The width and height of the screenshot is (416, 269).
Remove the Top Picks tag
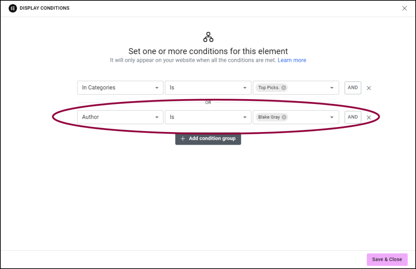point(283,87)
